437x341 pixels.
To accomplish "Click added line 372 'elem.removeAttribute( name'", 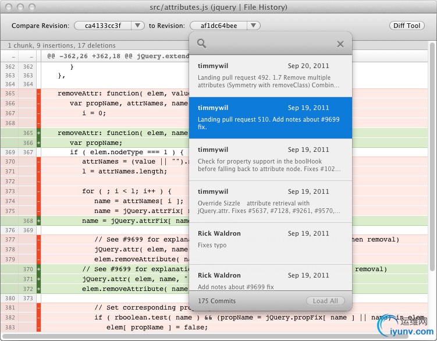I will click(x=135, y=289).
